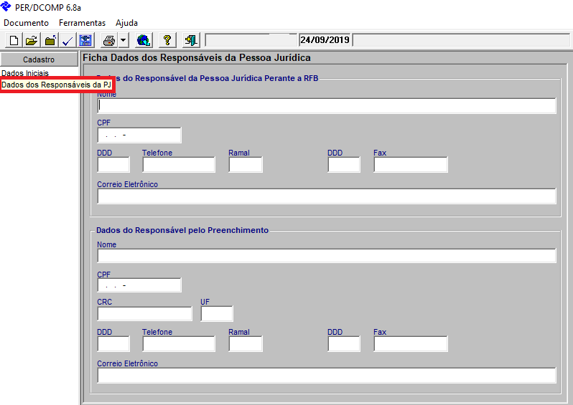This screenshot has height=405, width=573.
Task: Open the Documento menu
Action: click(x=26, y=23)
